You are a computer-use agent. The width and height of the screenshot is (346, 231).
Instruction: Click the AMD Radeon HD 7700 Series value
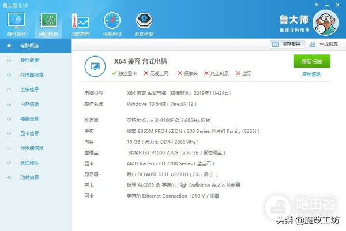(x=171, y=163)
